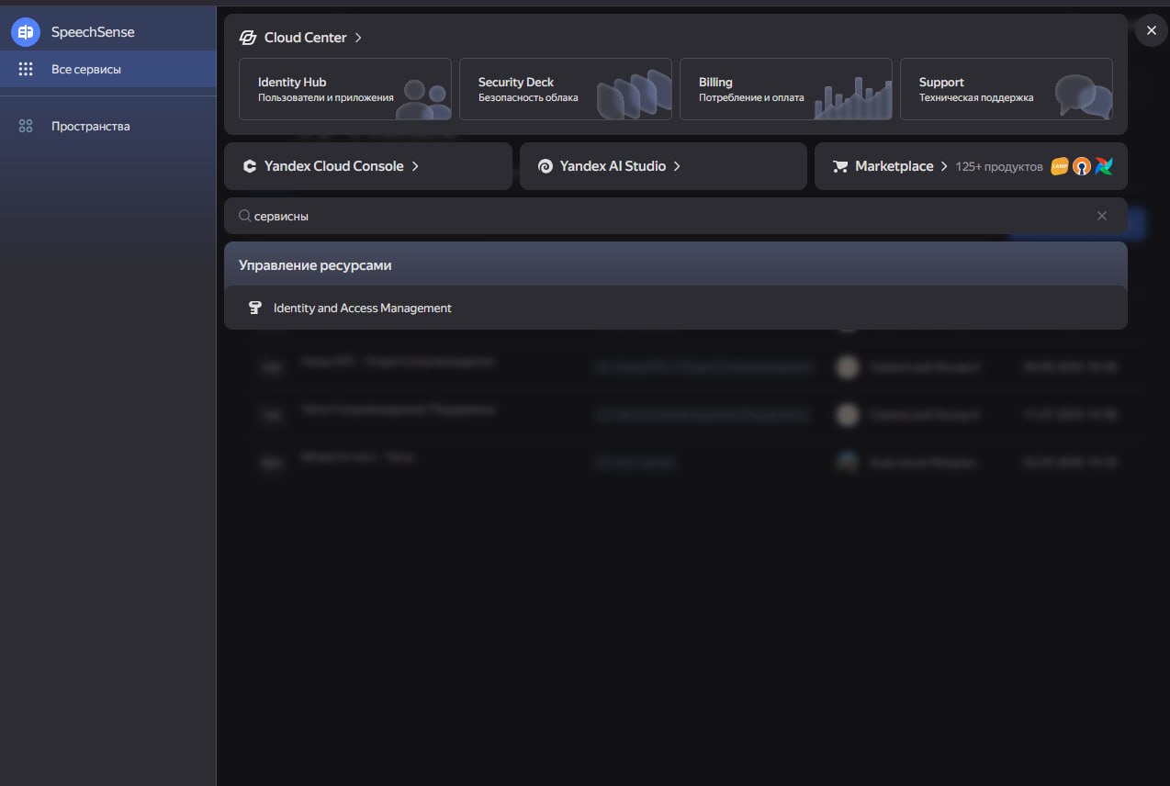Clear the search field with the X
Image resolution: width=1170 pixels, height=786 pixels.
(x=1102, y=216)
